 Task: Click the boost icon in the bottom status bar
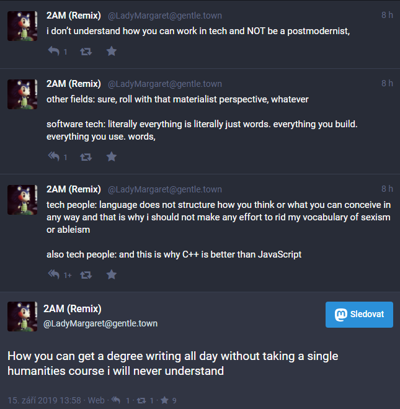141,400
